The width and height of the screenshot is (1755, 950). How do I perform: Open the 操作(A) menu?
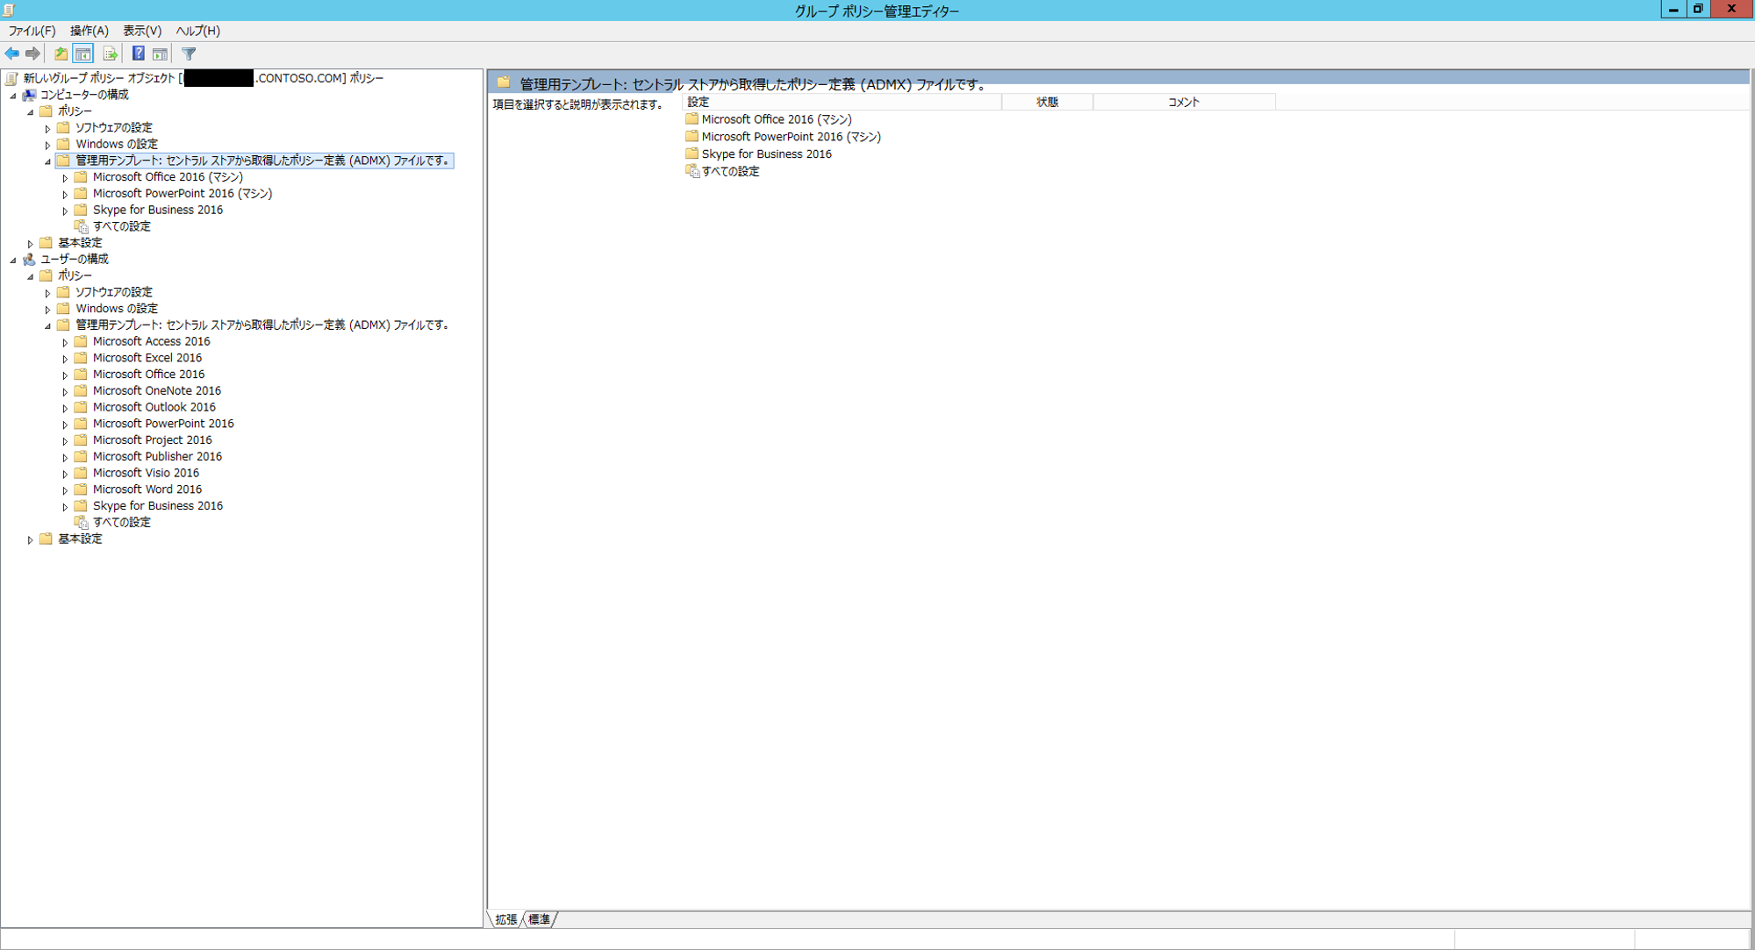click(90, 31)
